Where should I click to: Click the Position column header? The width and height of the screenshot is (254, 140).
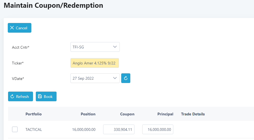88,114
